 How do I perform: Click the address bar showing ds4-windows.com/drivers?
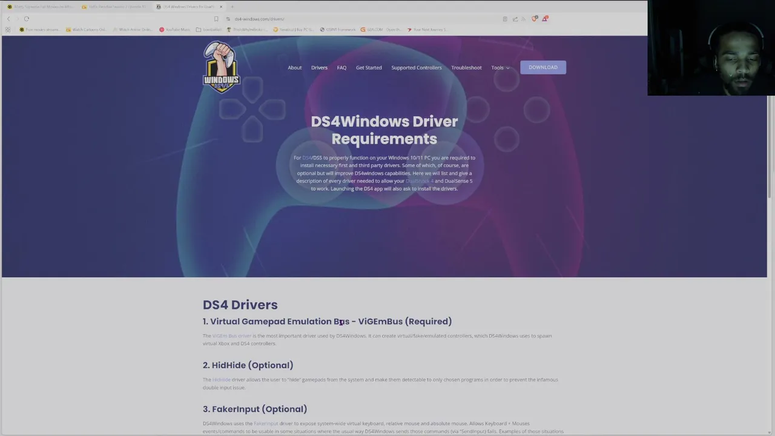coord(363,19)
